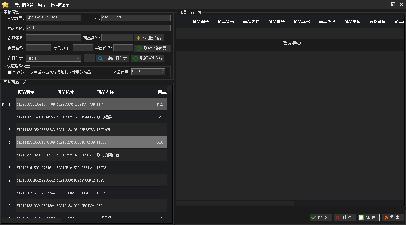This screenshot has height=225, width=406.
Task: Click the orange plus 添加新商品 icon
Action: 138,38
